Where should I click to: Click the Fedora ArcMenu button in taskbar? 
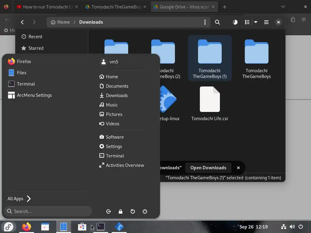coord(9,227)
